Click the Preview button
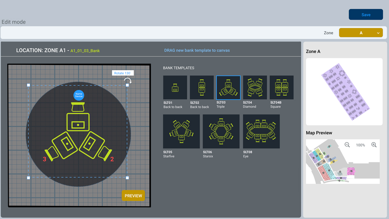 tap(133, 195)
